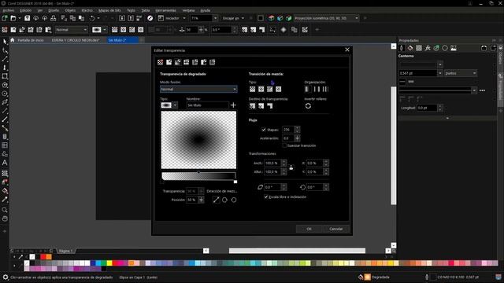Click the gradient transparency preview thumbnail

[x=198, y=140]
